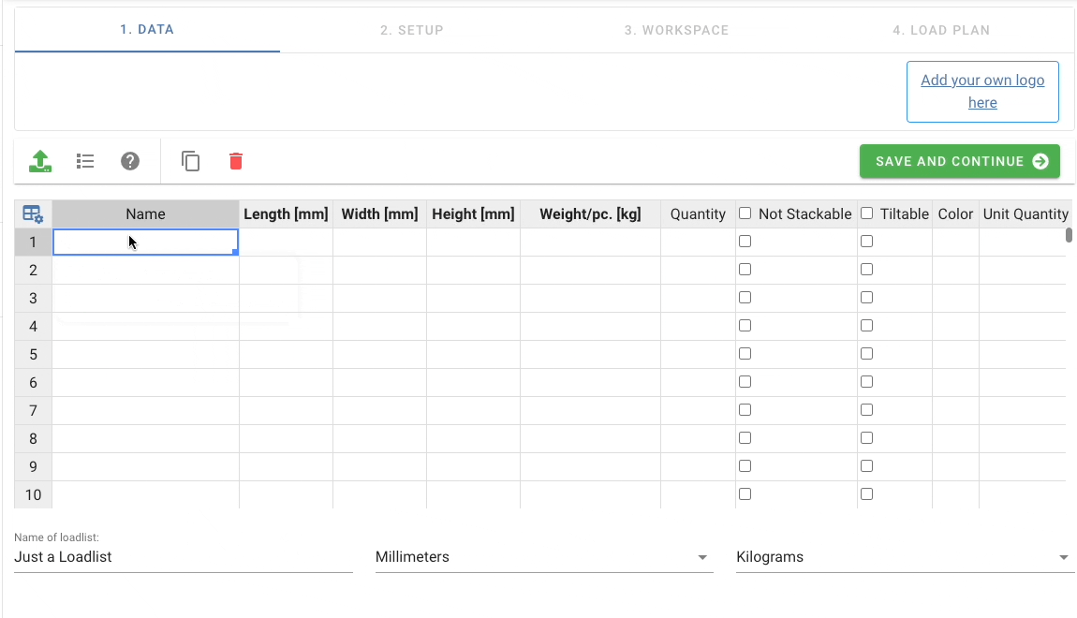This screenshot has width=1077, height=618.
Task: Click the help question mark icon
Action: coord(129,161)
